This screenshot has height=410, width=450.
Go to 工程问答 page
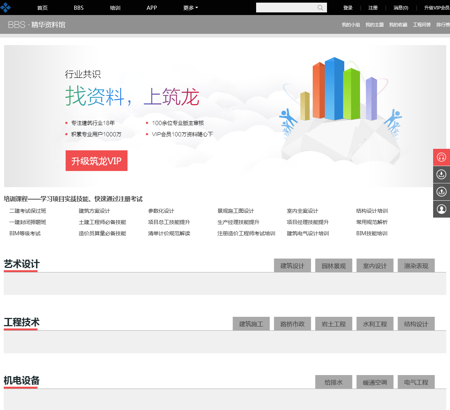(422, 25)
